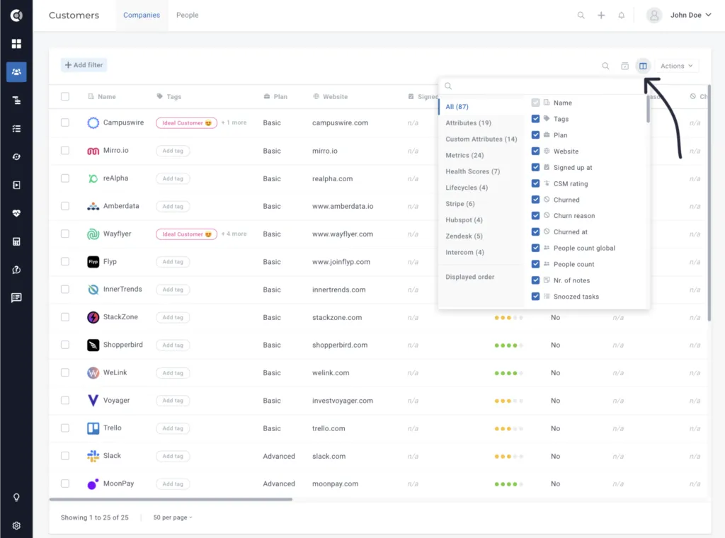Image resolution: width=725 pixels, height=538 pixels.
Task: Open notifications bell
Action: [622, 16]
